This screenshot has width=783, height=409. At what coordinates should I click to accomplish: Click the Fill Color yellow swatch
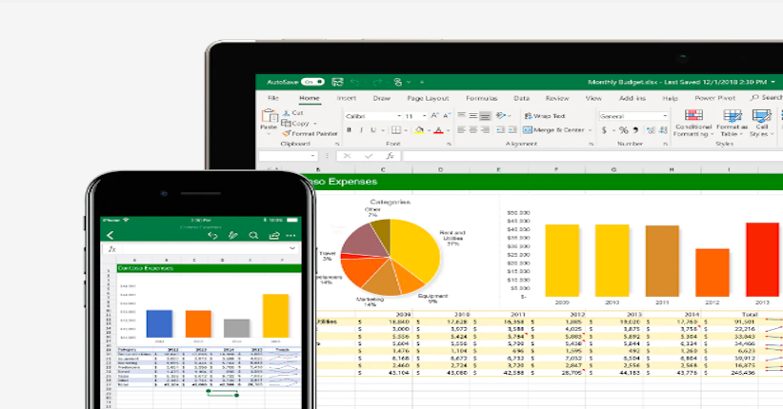(419, 130)
